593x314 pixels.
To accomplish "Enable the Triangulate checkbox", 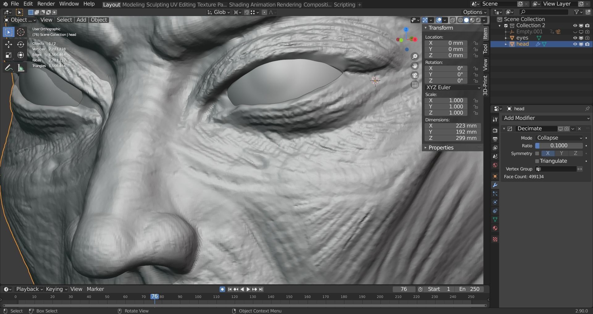I will [x=537, y=161].
